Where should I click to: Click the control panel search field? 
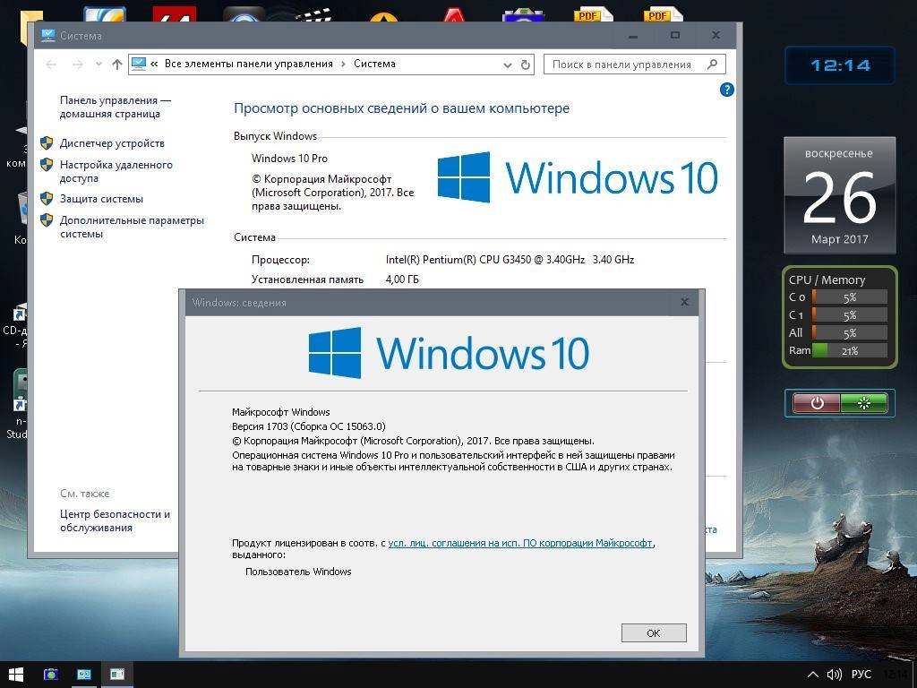[634, 64]
